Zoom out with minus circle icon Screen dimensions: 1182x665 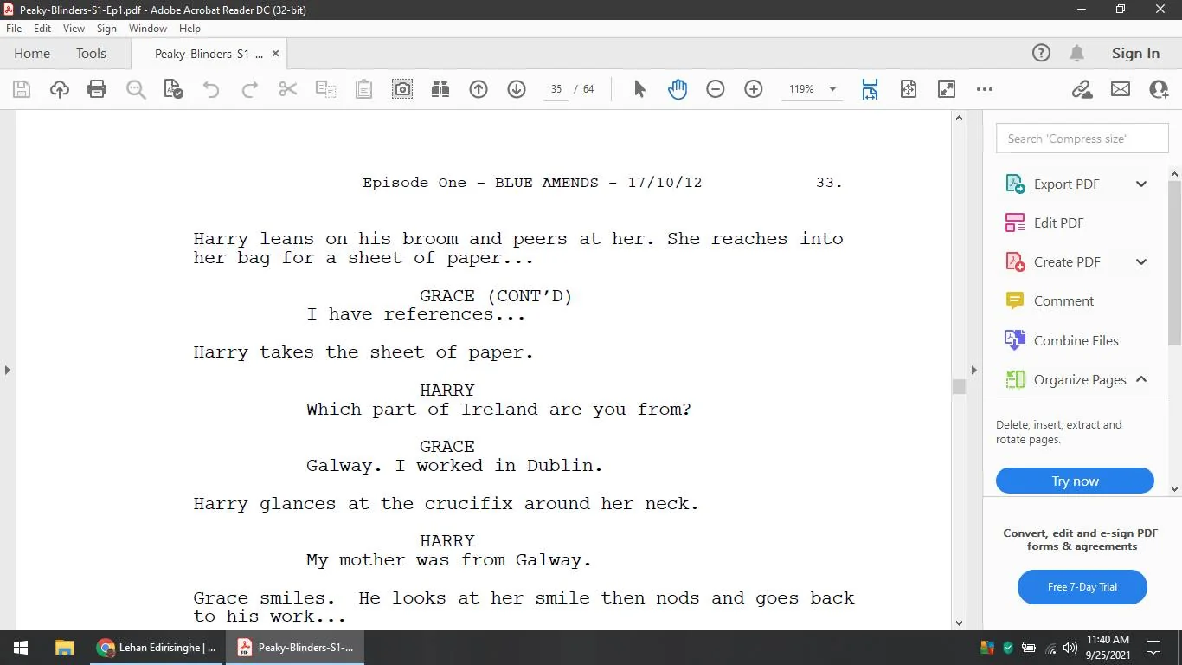click(716, 89)
